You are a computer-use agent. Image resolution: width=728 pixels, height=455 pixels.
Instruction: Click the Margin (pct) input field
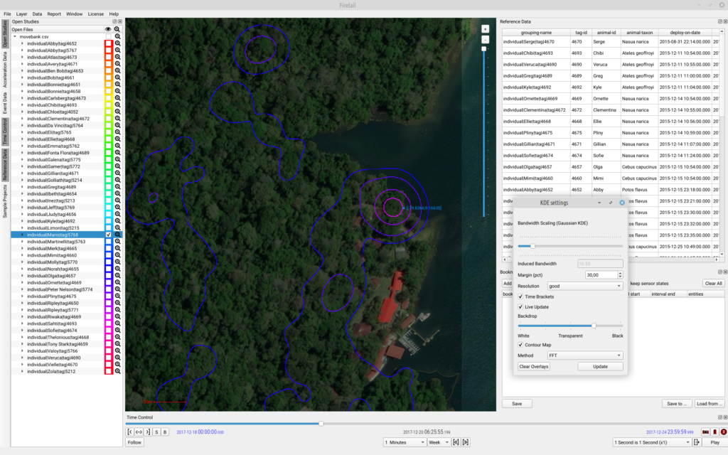(601, 275)
